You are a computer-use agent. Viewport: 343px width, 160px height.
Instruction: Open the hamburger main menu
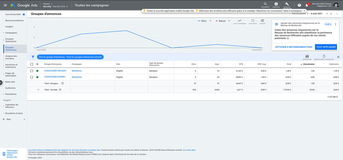coord(5,5)
